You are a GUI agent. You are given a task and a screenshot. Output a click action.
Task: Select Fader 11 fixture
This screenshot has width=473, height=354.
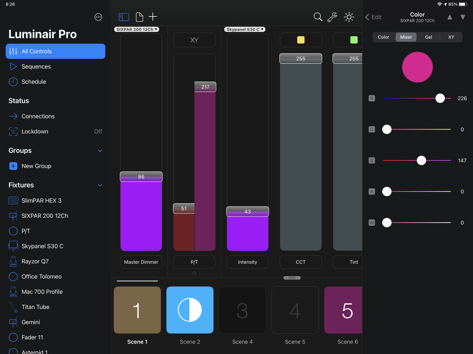pyautogui.click(x=56, y=337)
